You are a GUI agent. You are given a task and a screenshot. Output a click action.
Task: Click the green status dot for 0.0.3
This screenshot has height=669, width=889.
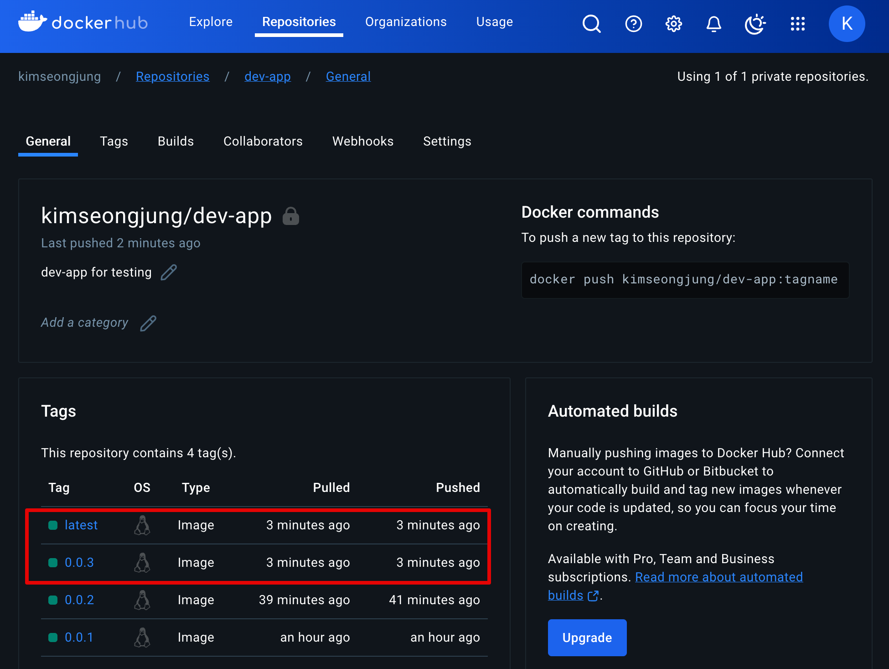[53, 563]
